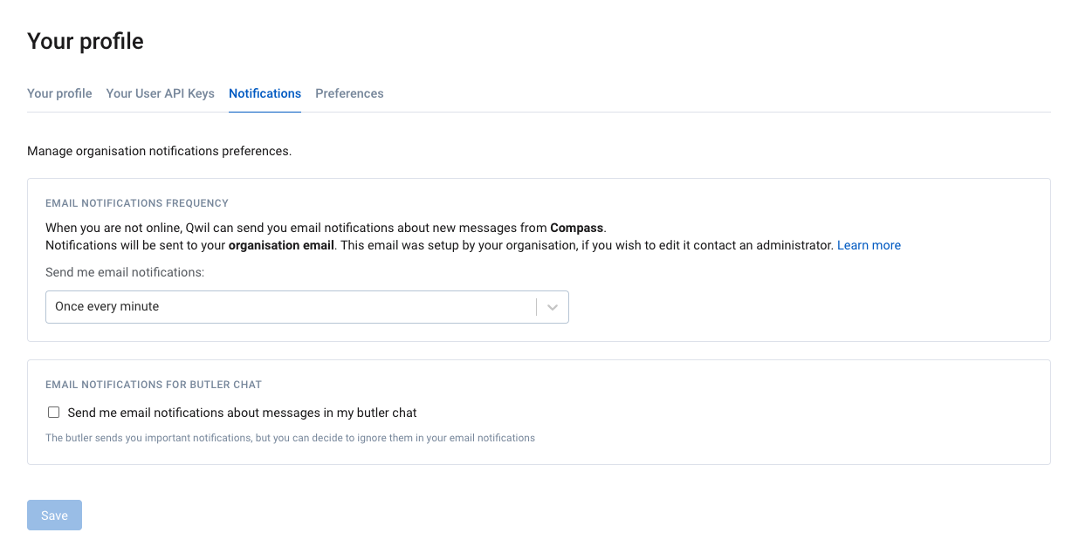Click 'contact an administrator' text in description

pyautogui.click(x=763, y=245)
